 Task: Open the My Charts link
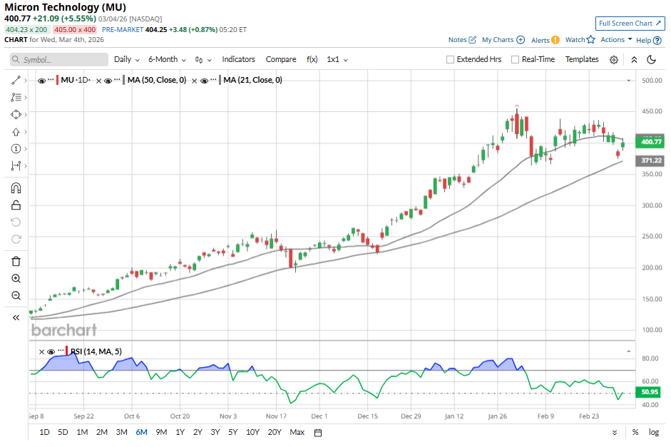click(x=503, y=40)
